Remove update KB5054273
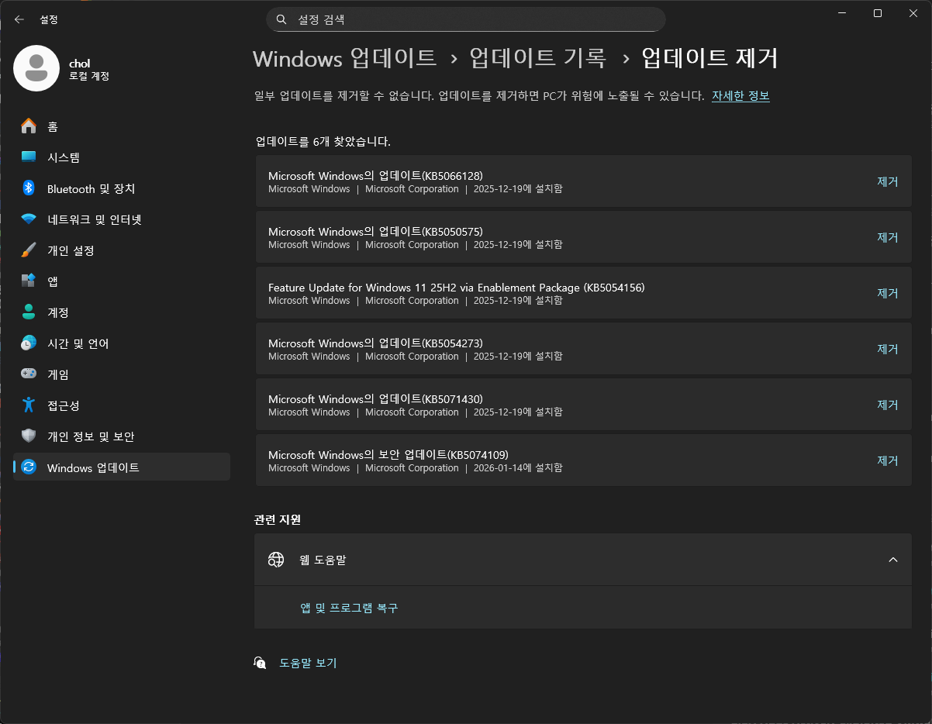 point(887,349)
